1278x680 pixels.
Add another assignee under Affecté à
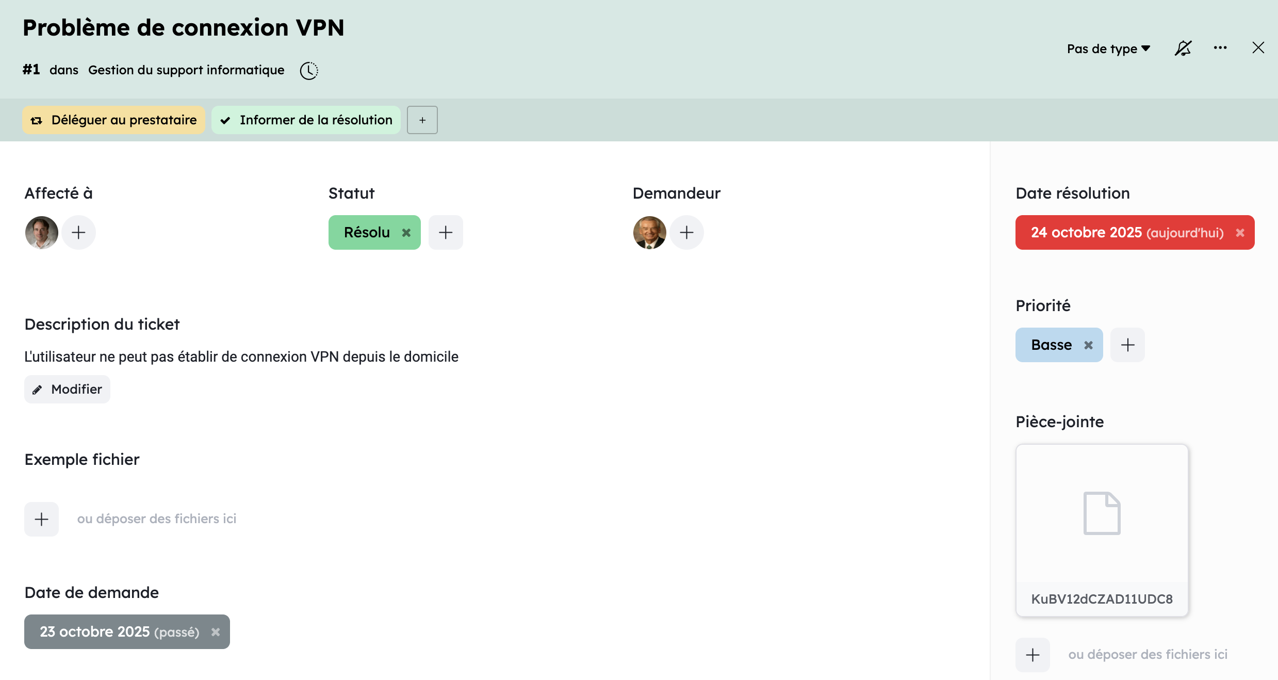tap(78, 233)
